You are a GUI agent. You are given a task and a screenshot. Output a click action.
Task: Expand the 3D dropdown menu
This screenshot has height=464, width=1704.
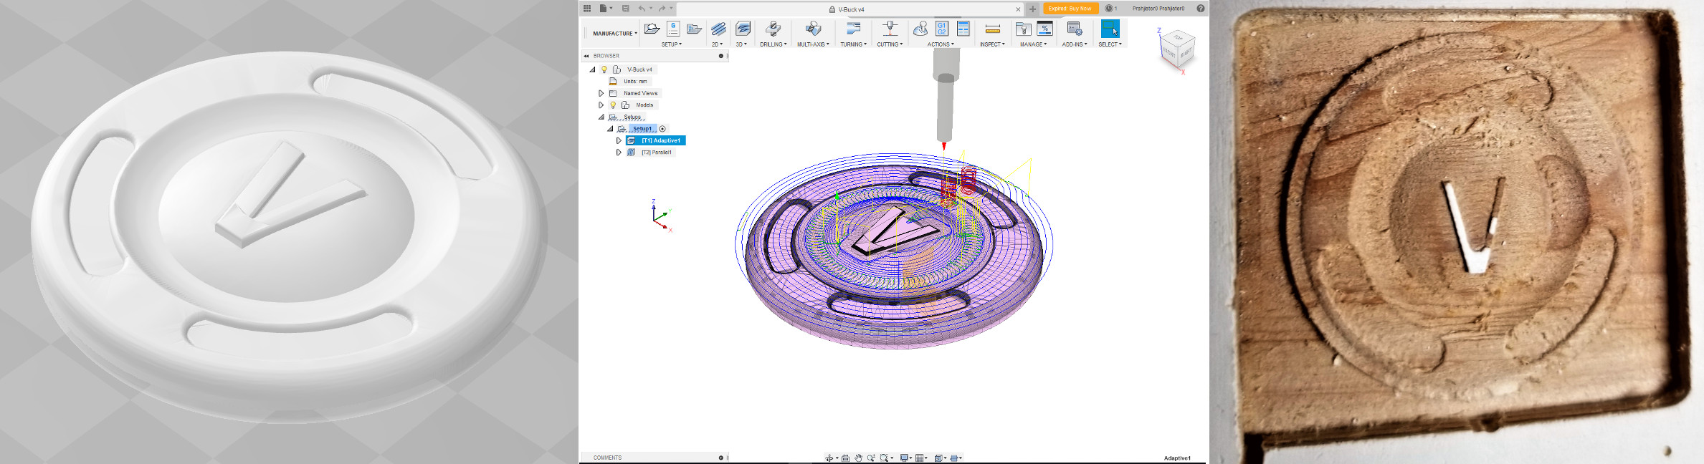click(x=741, y=44)
